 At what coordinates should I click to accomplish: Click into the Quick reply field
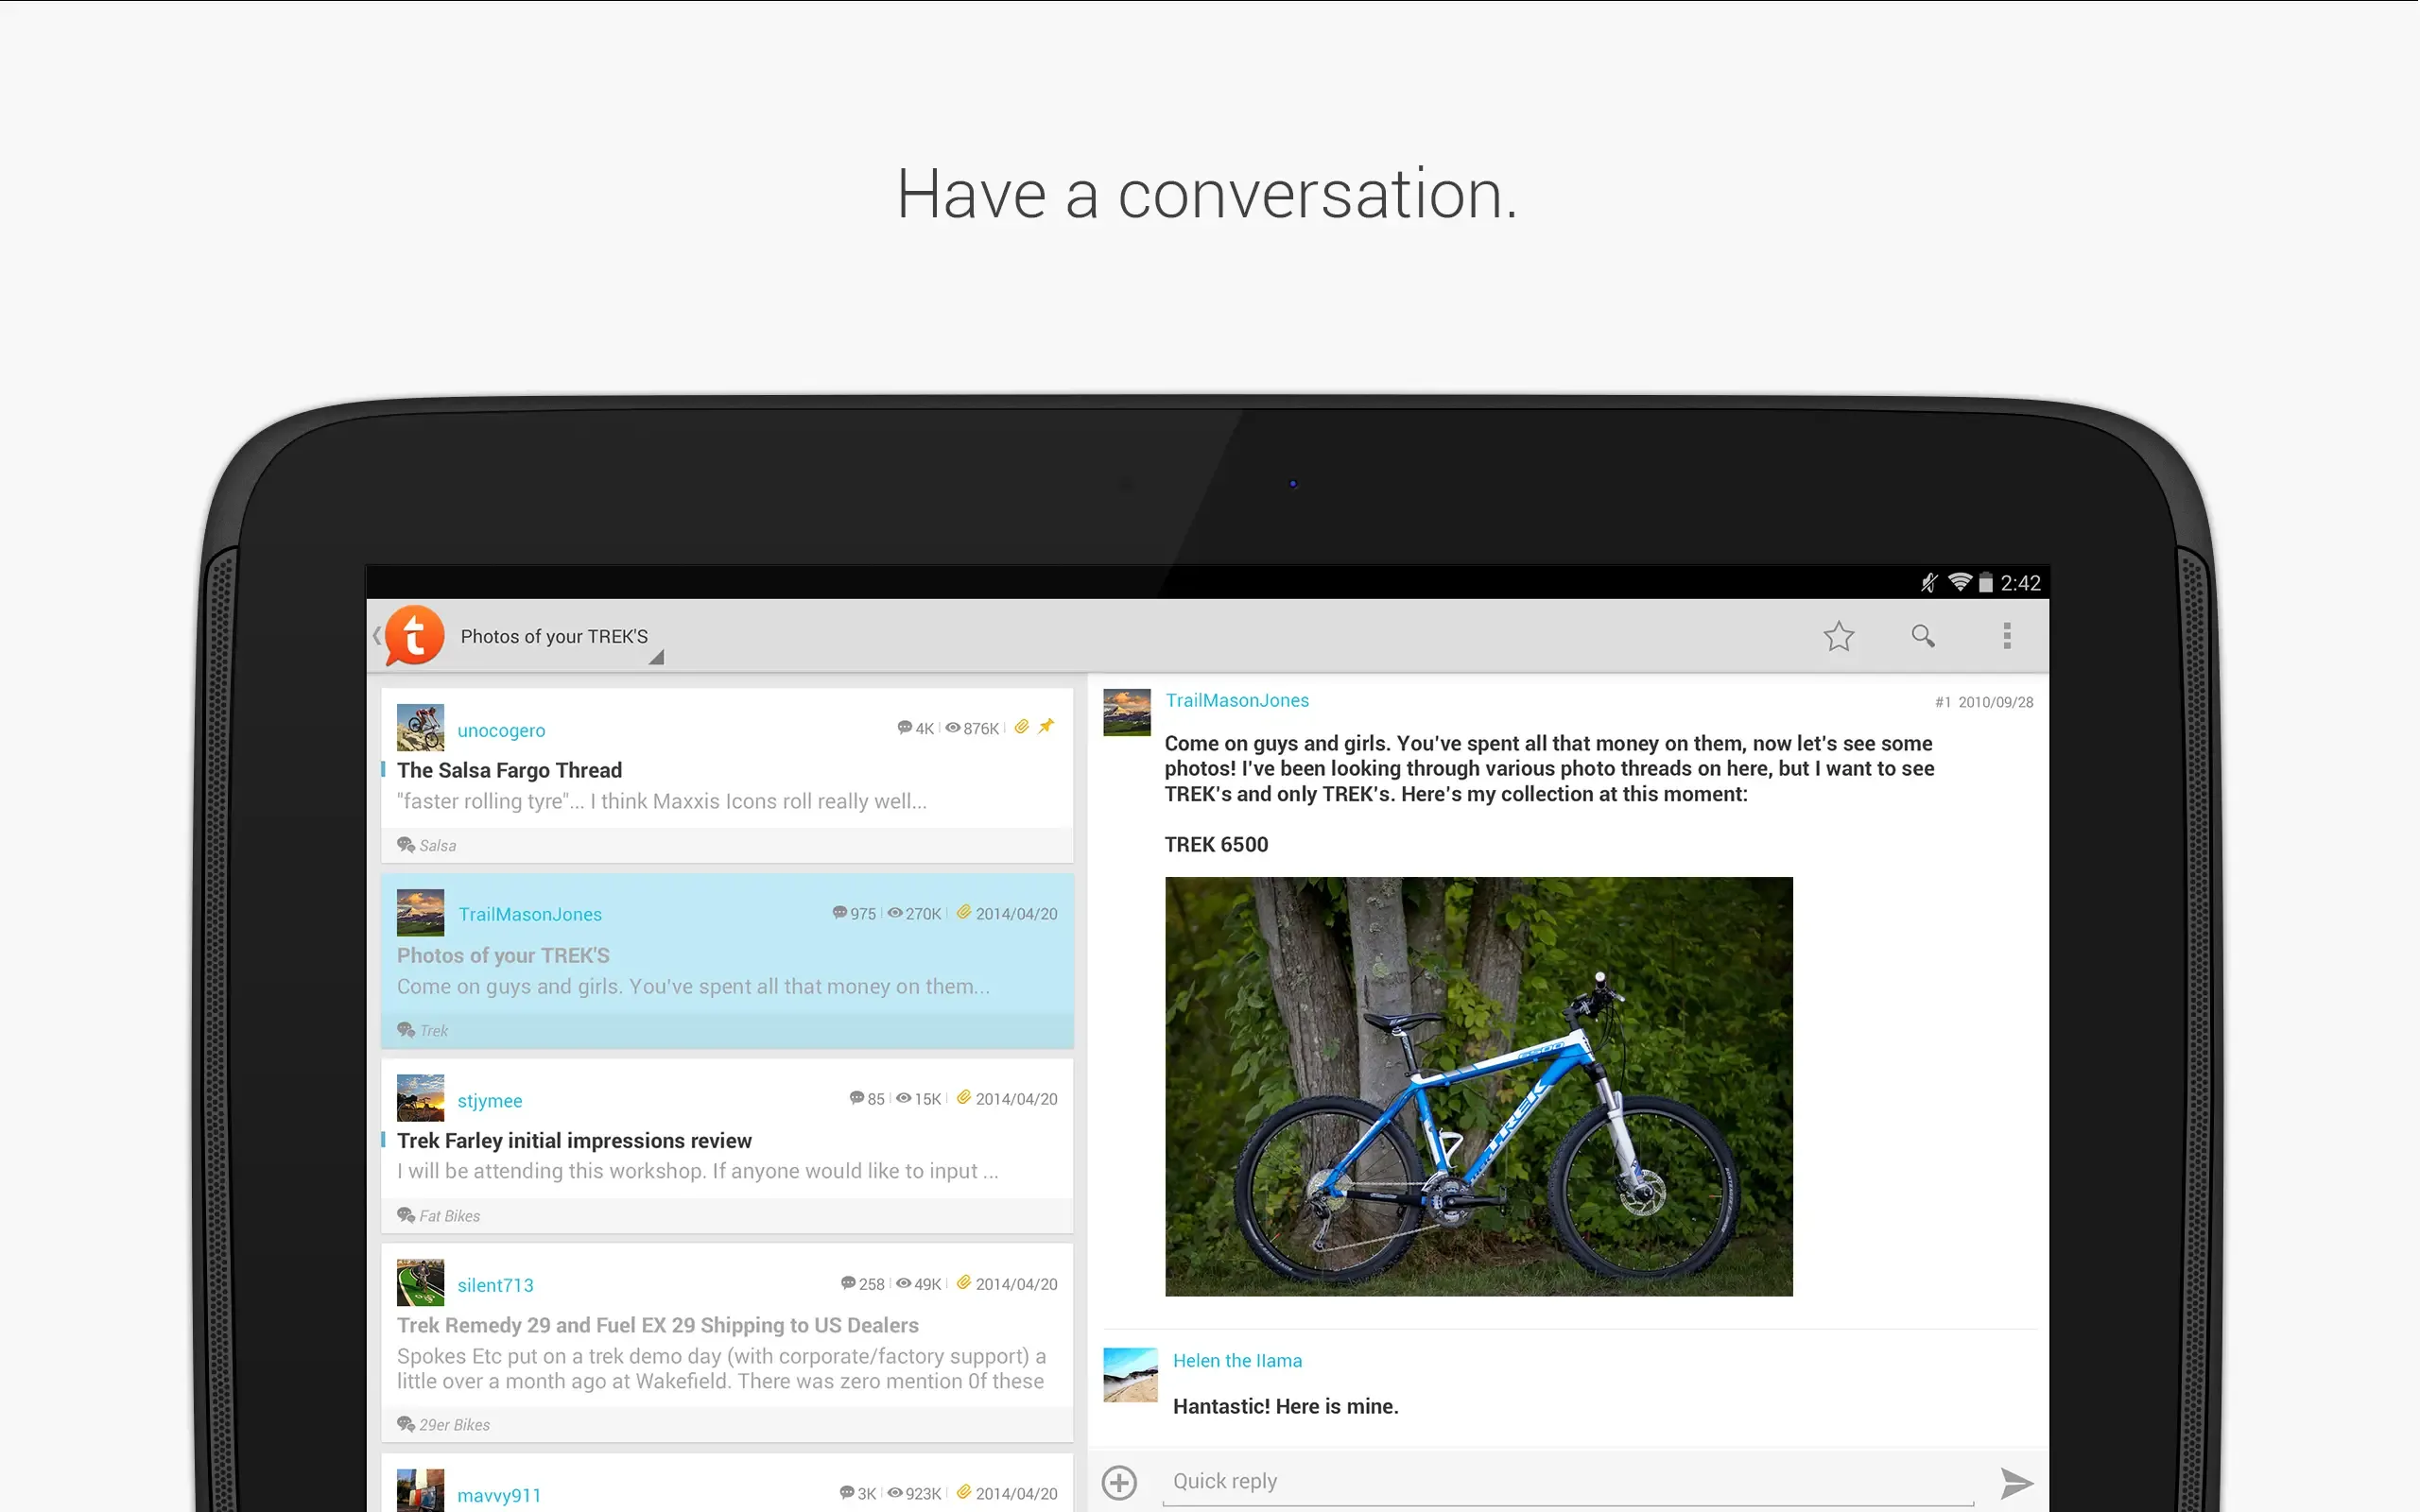(x=1567, y=1481)
